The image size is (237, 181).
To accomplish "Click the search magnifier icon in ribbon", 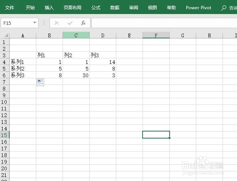I will click(x=224, y=8).
